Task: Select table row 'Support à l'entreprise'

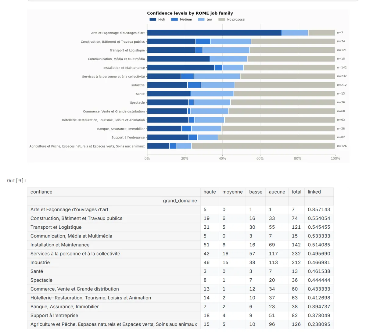Action: [x=180, y=316]
